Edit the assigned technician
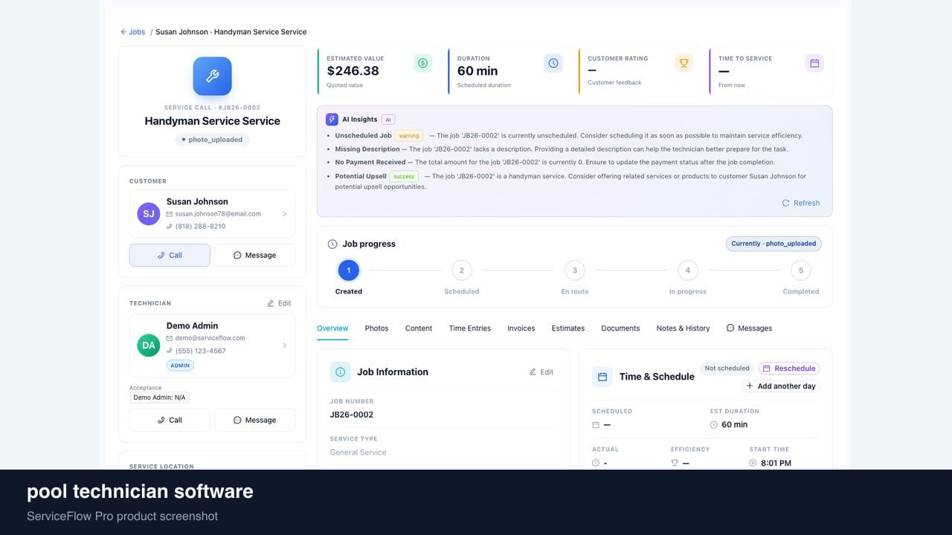 click(x=280, y=303)
